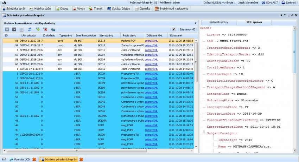Open the História tlače menu
Image resolution: width=299 pixels, height=162 pixels.
pos(40,9)
